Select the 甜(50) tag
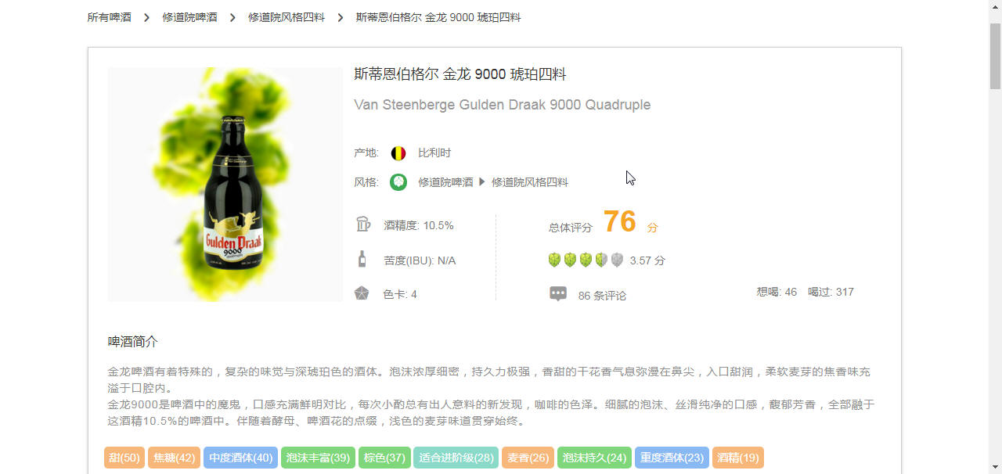Image resolution: width=1002 pixels, height=474 pixels. (124, 458)
